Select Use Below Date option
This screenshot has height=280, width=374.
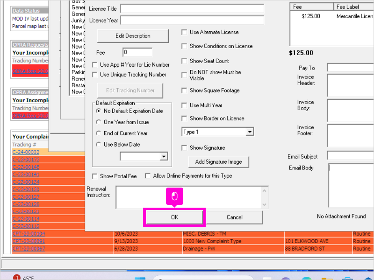click(98, 145)
